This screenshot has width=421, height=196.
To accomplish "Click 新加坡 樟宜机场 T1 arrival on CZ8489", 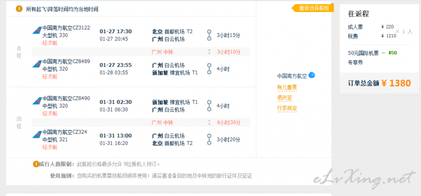I will (174, 73).
